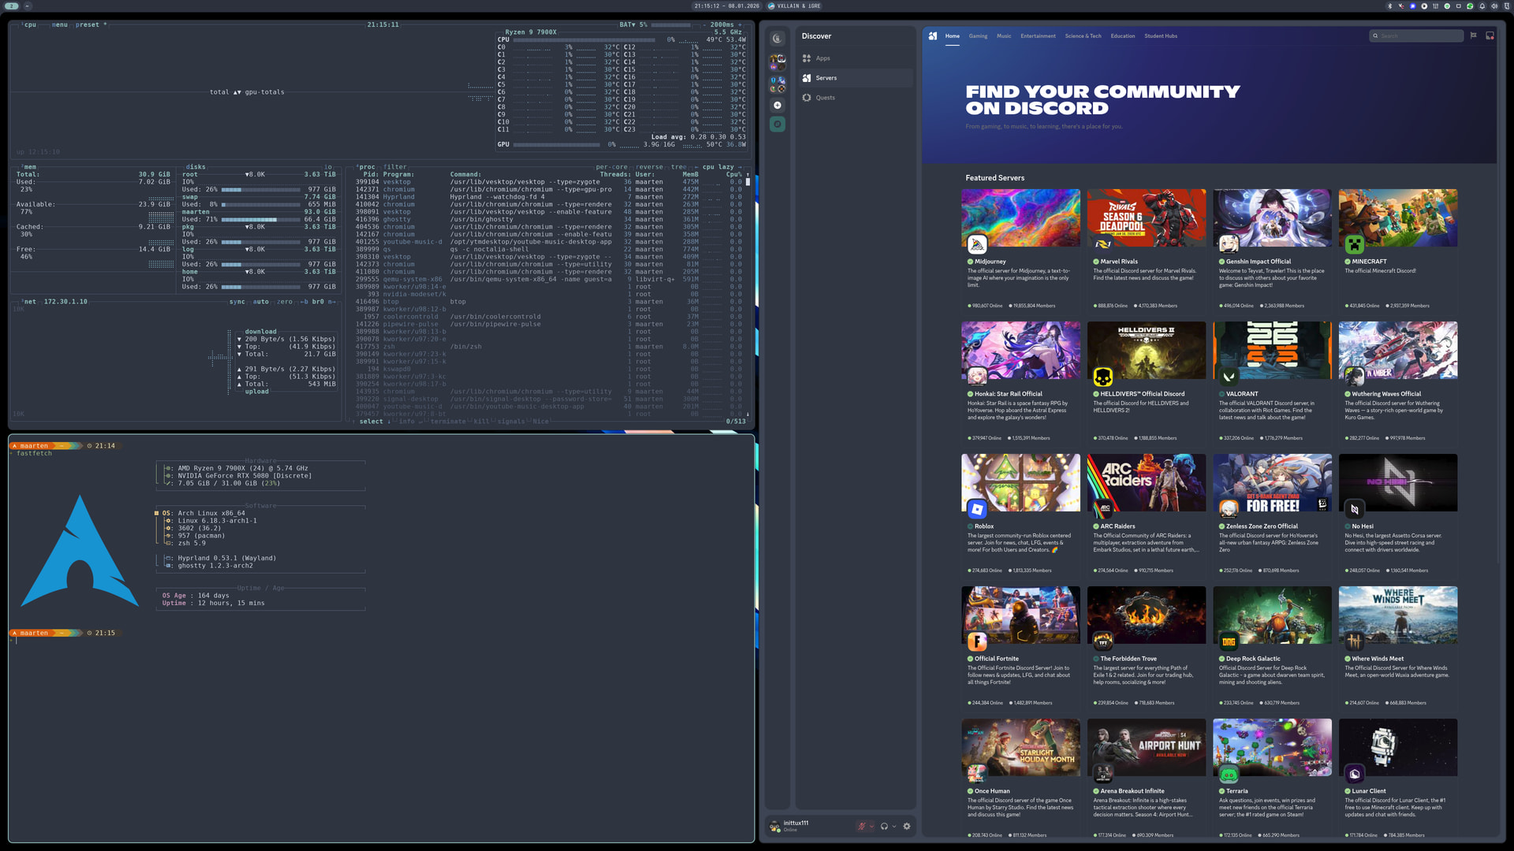Image resolution: width=1514 pixels, height=851 pixels.
Task: Click the Discover logo beside the Home tab
Action: [933, 35]
